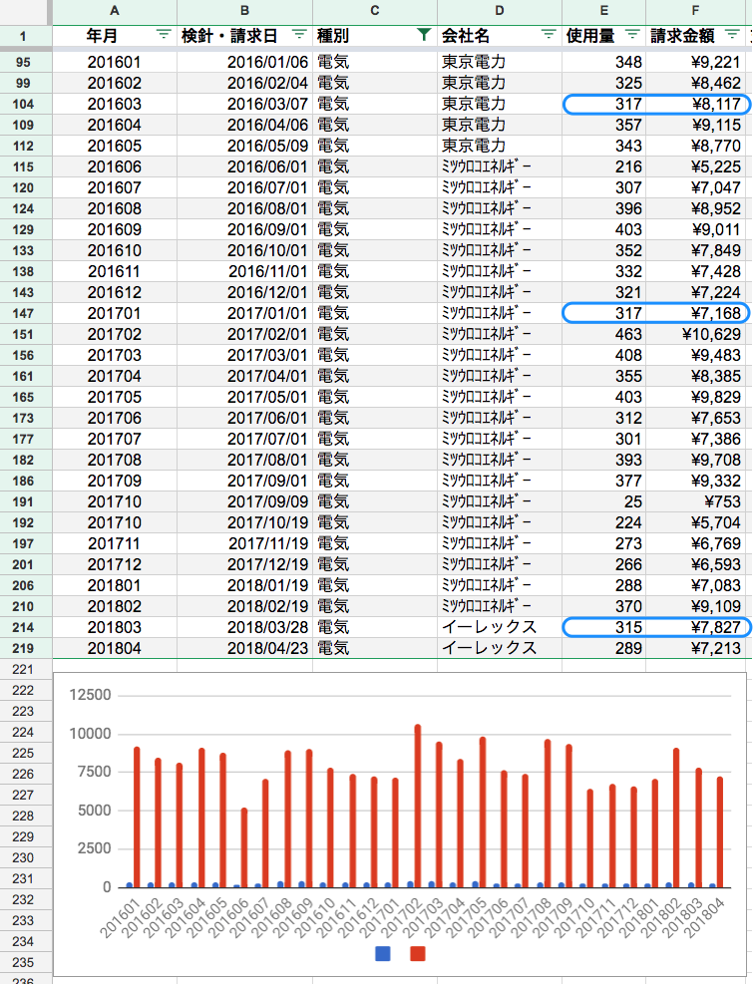The height and width of the screenshot is (984, 753).
Task: Select 電気 cell in 201702 row
Action: (374, 334)
